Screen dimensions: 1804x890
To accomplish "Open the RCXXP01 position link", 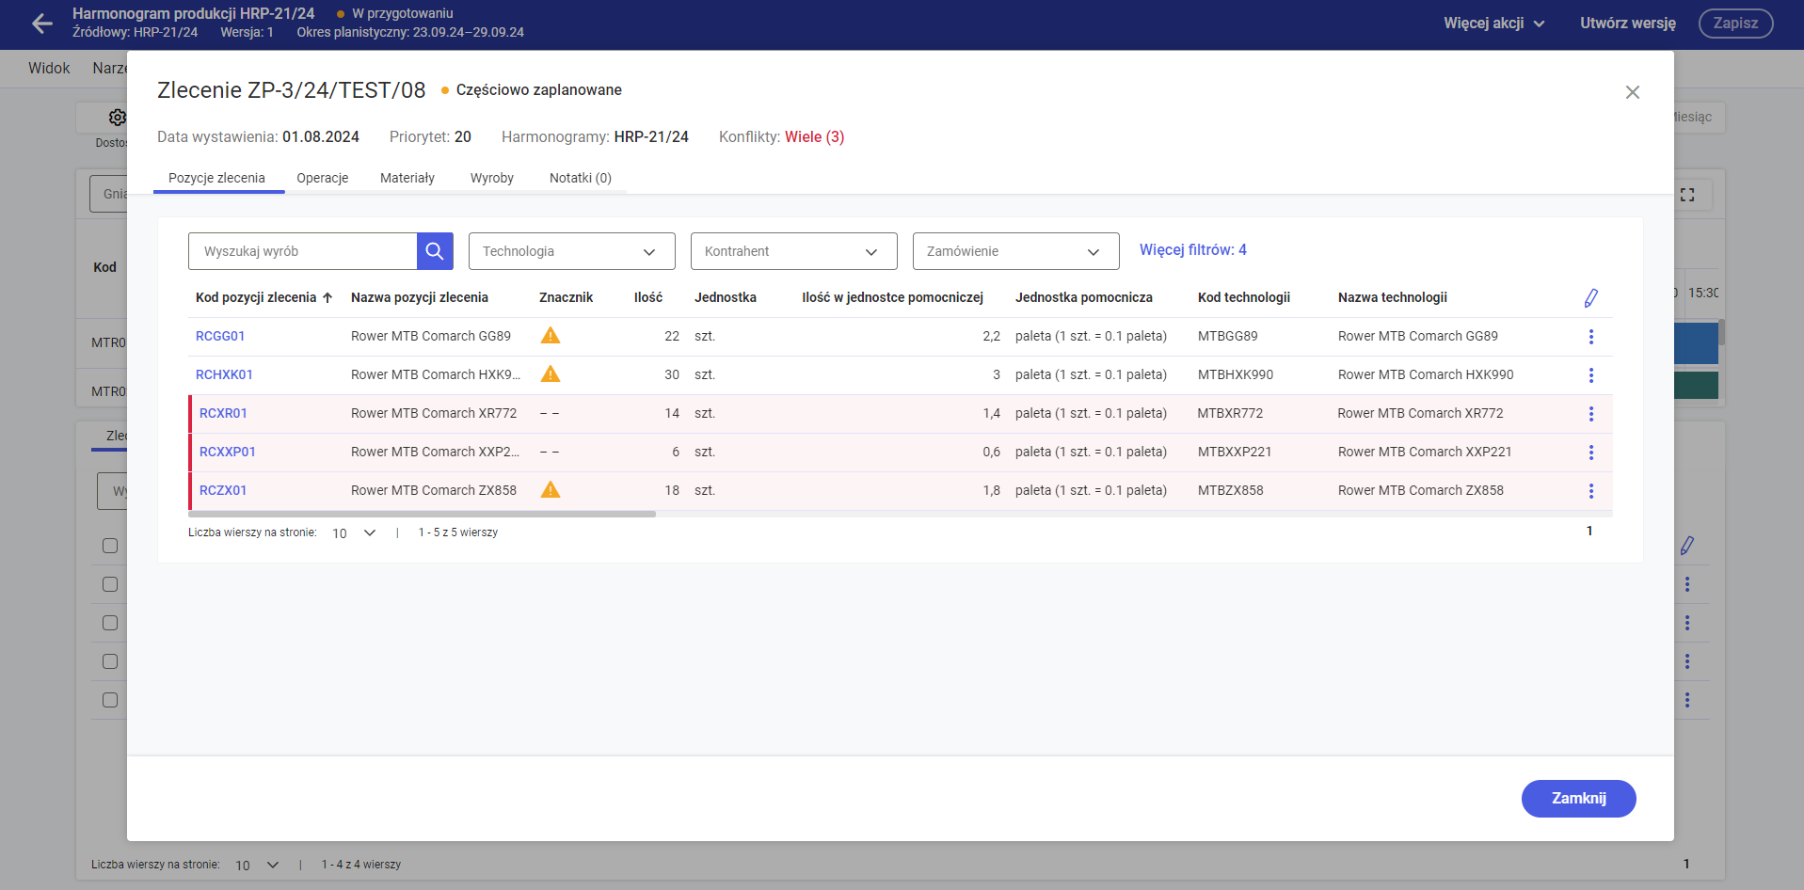I will coord(227,453).
